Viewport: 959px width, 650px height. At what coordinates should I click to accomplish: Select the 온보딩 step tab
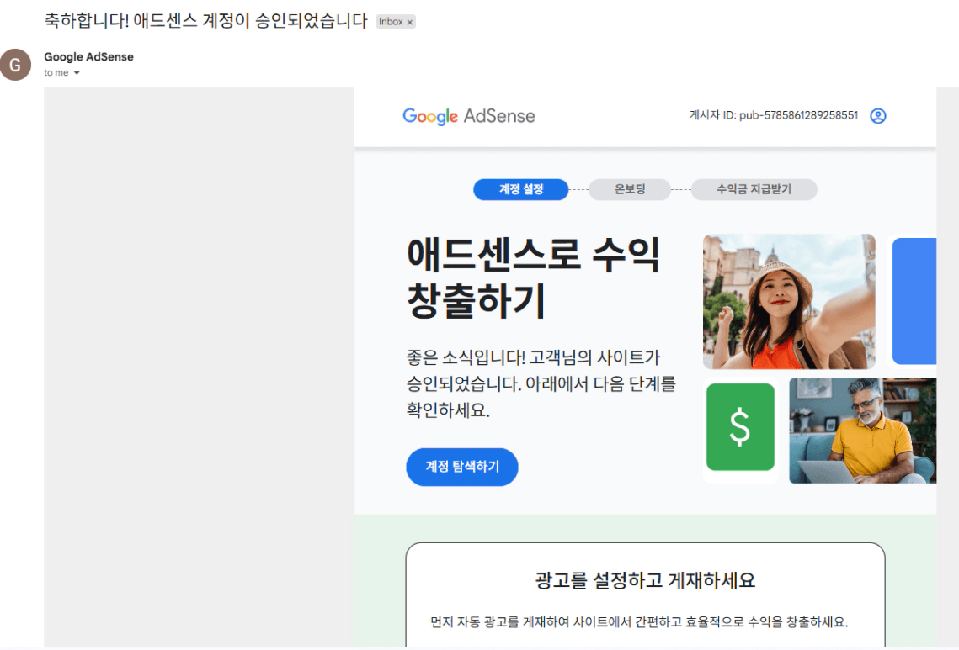629,189
